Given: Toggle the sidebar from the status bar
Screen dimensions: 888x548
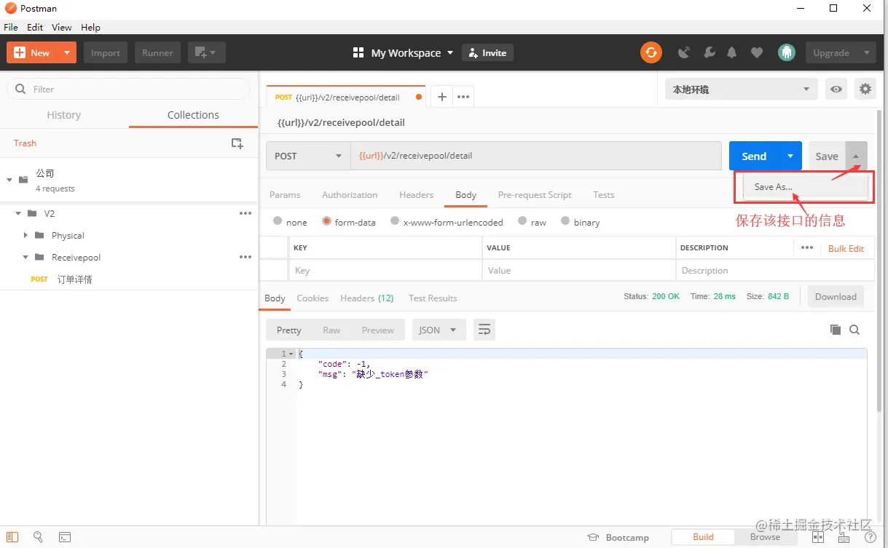Looking at the screenshot, I should [x=12, y=537].
